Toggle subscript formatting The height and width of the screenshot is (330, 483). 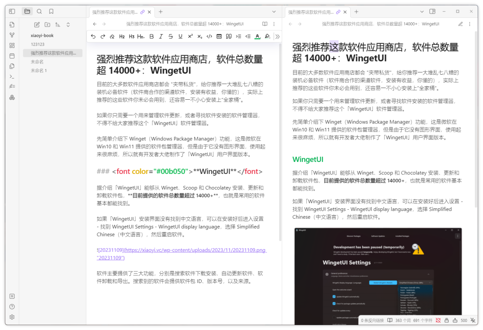(199, 36)
